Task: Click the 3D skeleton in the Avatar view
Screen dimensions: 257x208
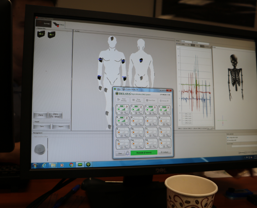Action: click(235, 77)
